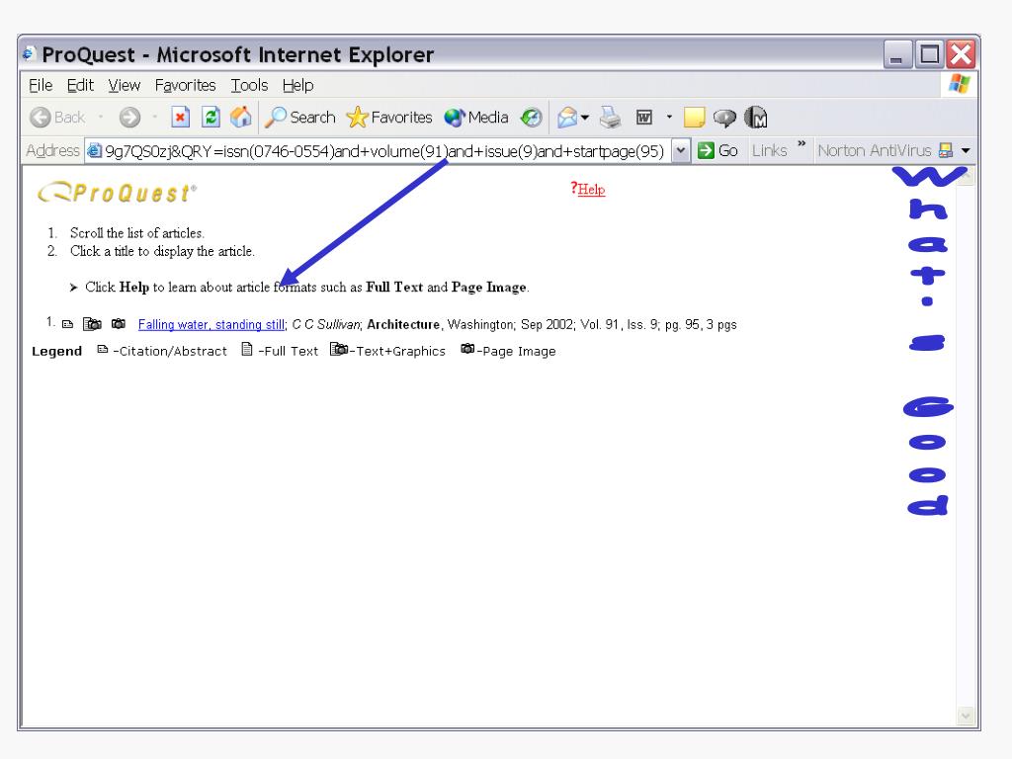Click the Back navigation button
Screen dimensions: 1012x759
point(56,118)
